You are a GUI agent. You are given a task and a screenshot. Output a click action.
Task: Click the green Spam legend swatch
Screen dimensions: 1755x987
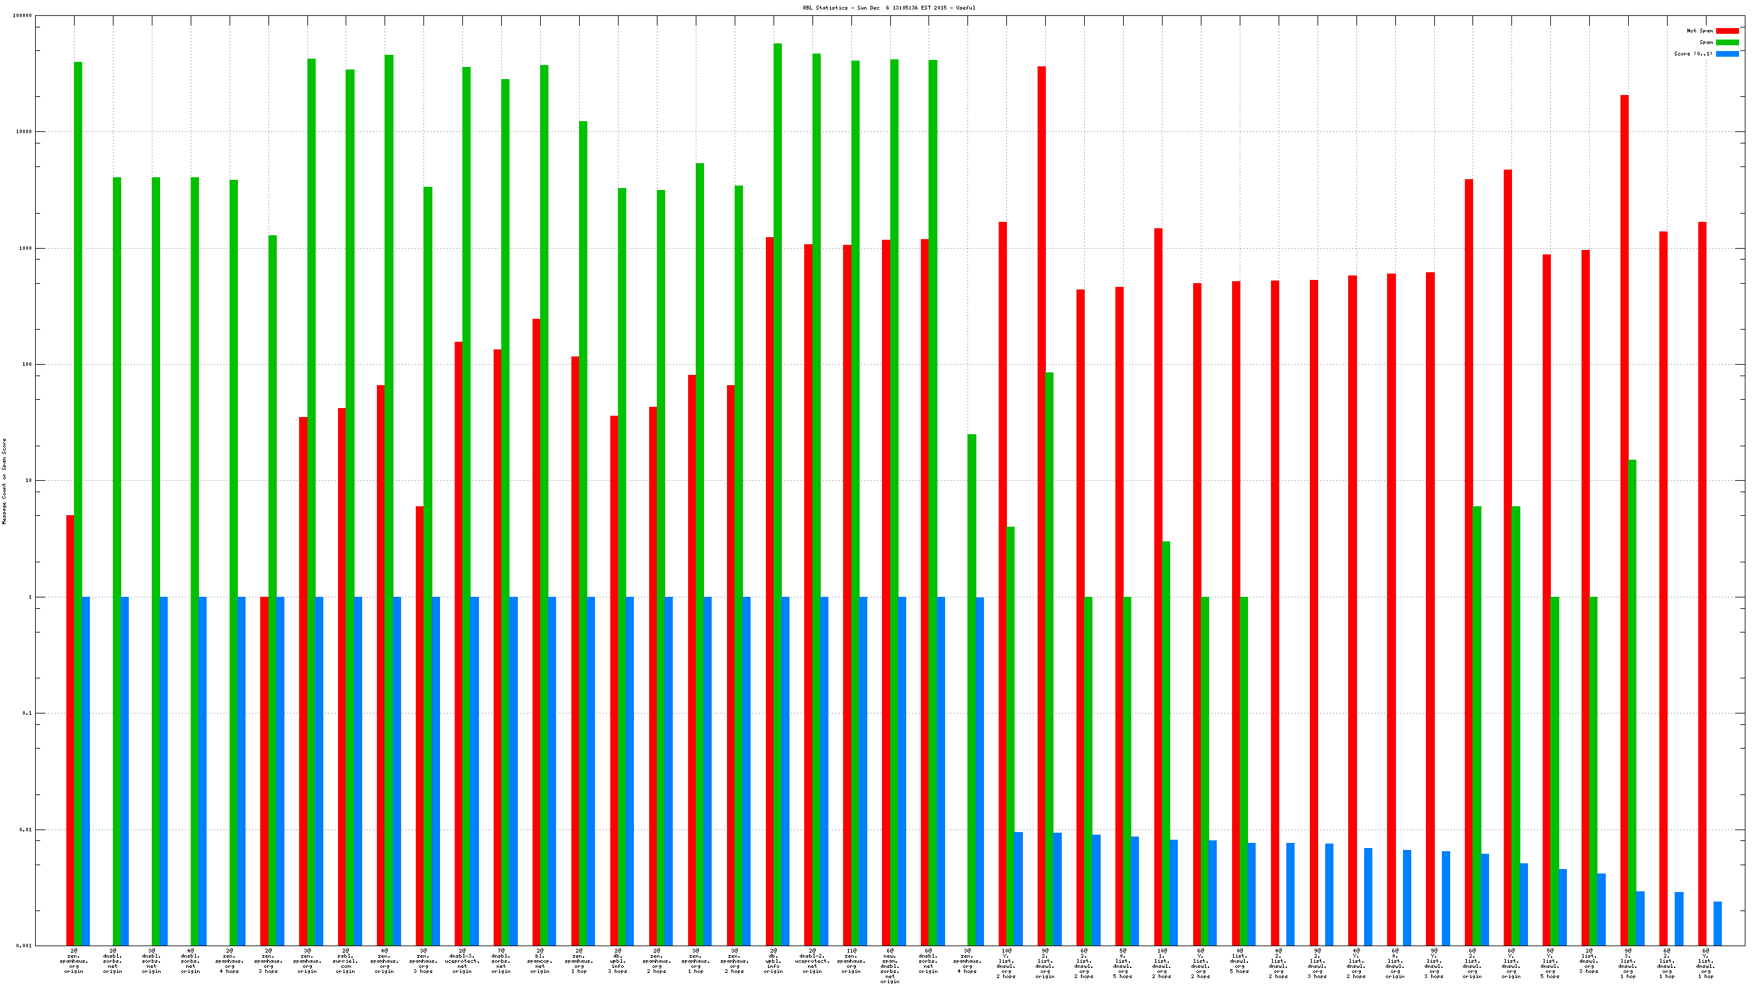1726,42
